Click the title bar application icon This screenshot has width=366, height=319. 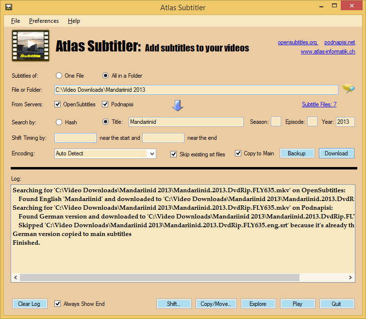9,7
